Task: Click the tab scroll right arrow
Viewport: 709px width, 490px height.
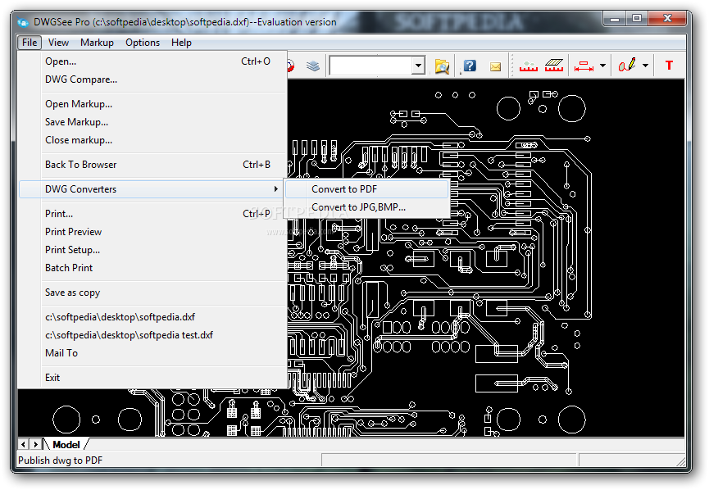Action: [x=36, y=444]
